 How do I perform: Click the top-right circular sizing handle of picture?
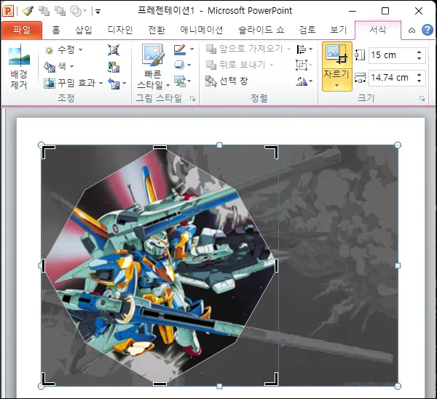click(x=398, y=145)
